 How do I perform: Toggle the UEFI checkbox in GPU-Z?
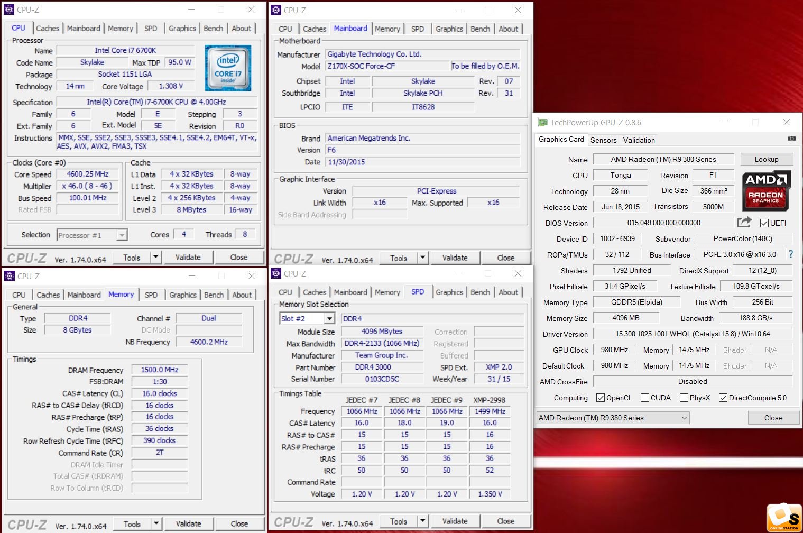pos(764,223)
